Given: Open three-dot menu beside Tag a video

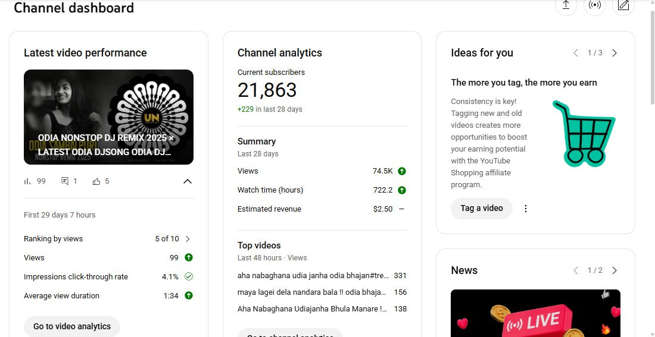Looking at the screenshot, I should [x=526, y=209].
